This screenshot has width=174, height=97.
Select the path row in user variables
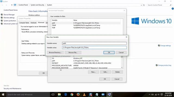pyautogui.click(x=86, y=23)
